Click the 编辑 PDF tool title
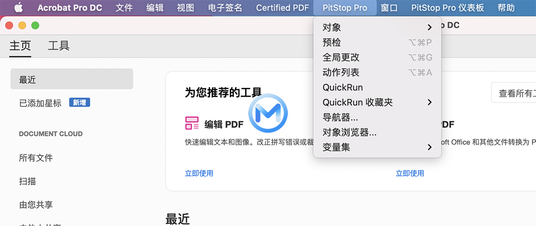Viewport: 536px width, 226px height. (223, 124)
